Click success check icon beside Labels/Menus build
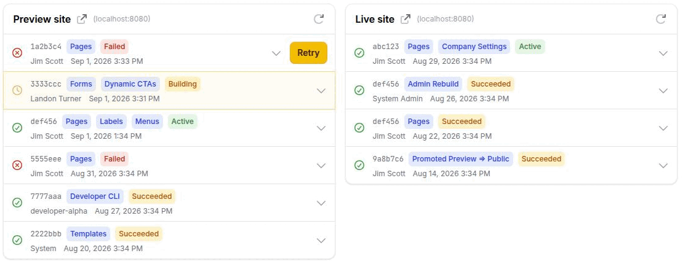 (17, 128)
